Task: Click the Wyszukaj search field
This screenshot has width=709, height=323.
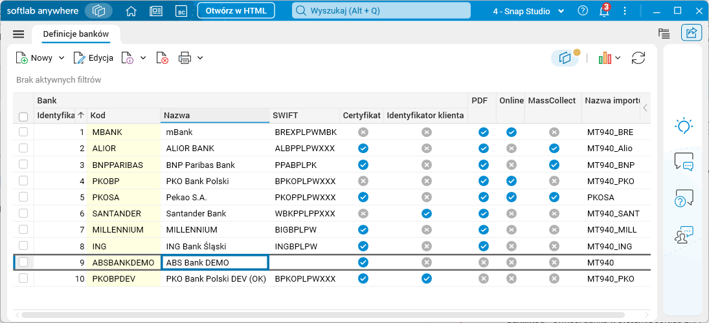Action: coord(381,11)
